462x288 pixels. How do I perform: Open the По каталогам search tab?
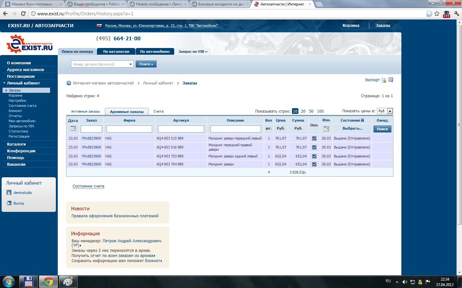coord(116,52)
